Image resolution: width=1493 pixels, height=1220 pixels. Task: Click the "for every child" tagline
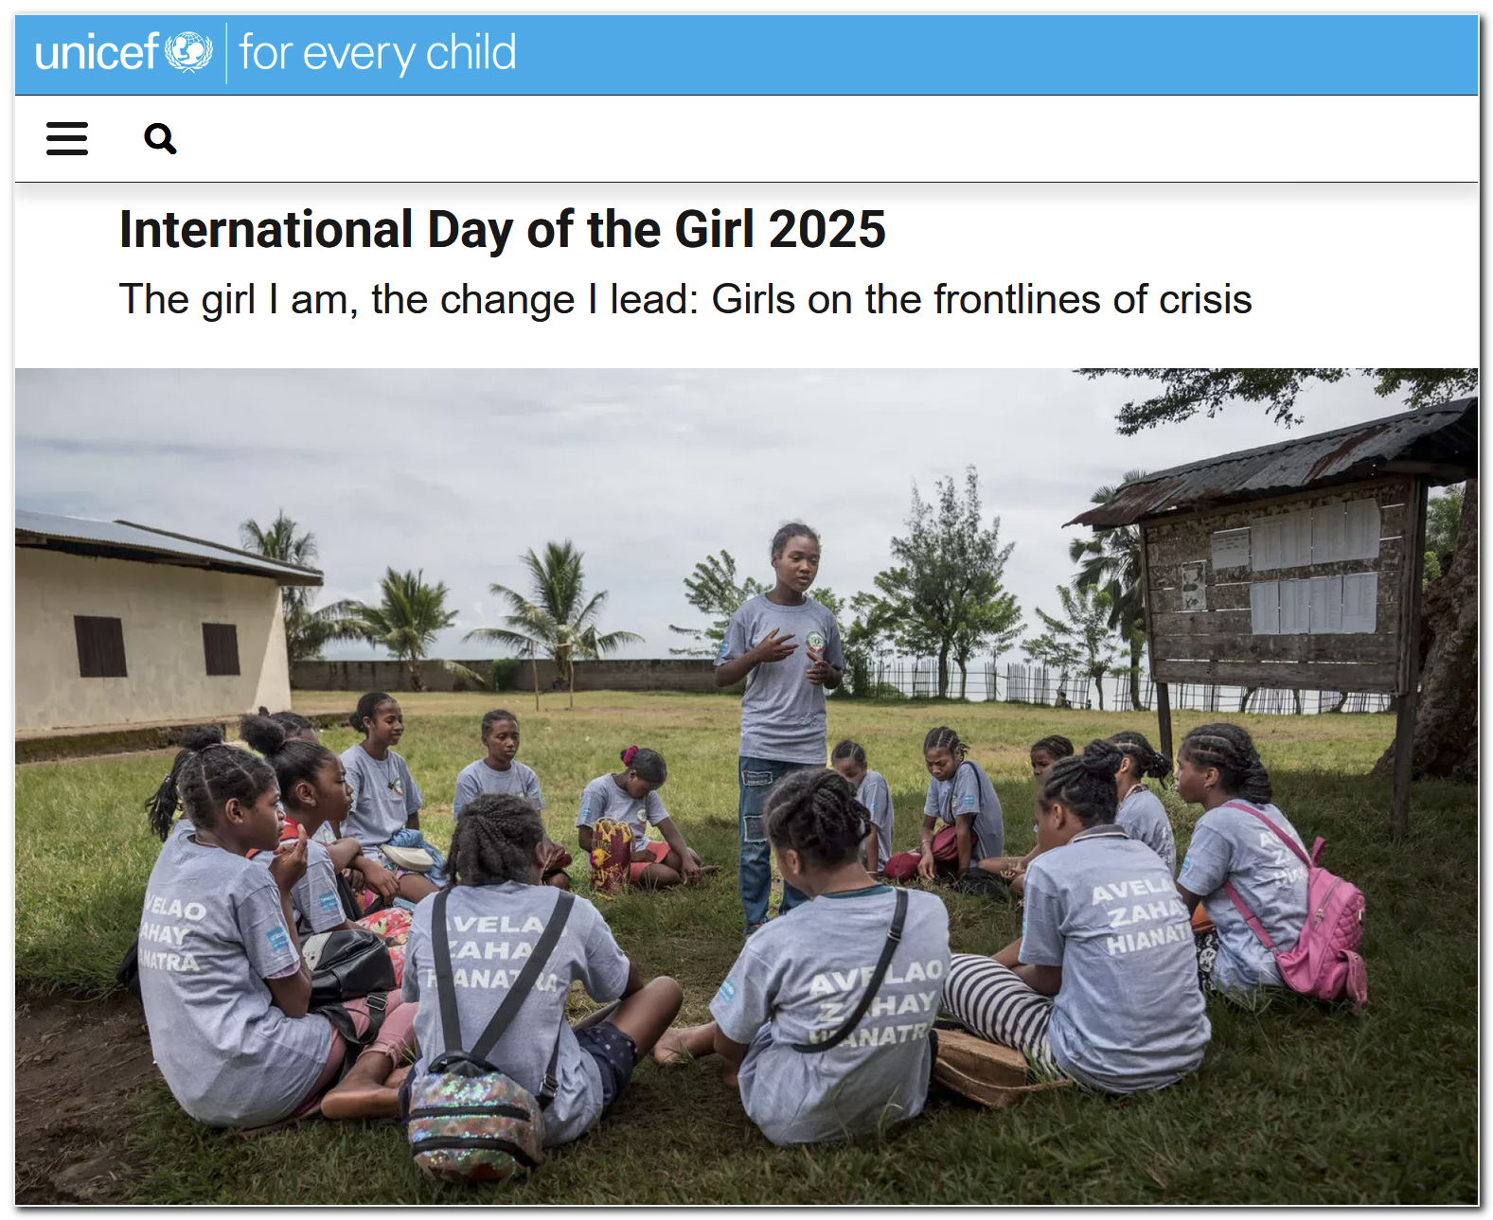point(378,53)
